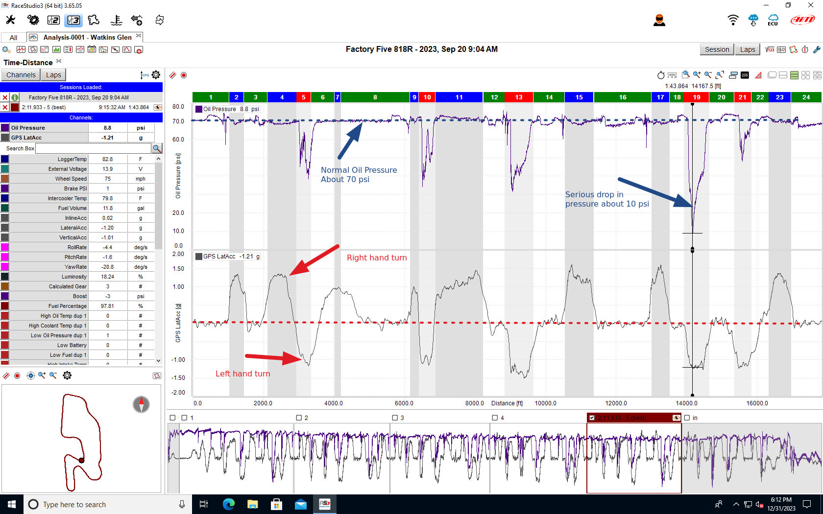Add an XY scatter plot layout

tap(45, 49)
